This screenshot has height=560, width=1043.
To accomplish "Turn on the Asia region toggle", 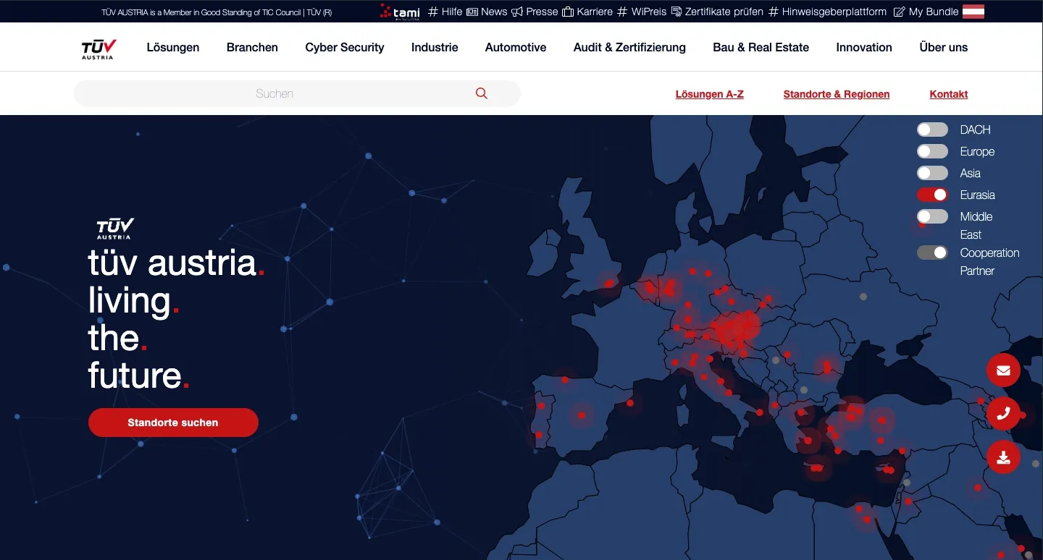I will pos(932,173).
